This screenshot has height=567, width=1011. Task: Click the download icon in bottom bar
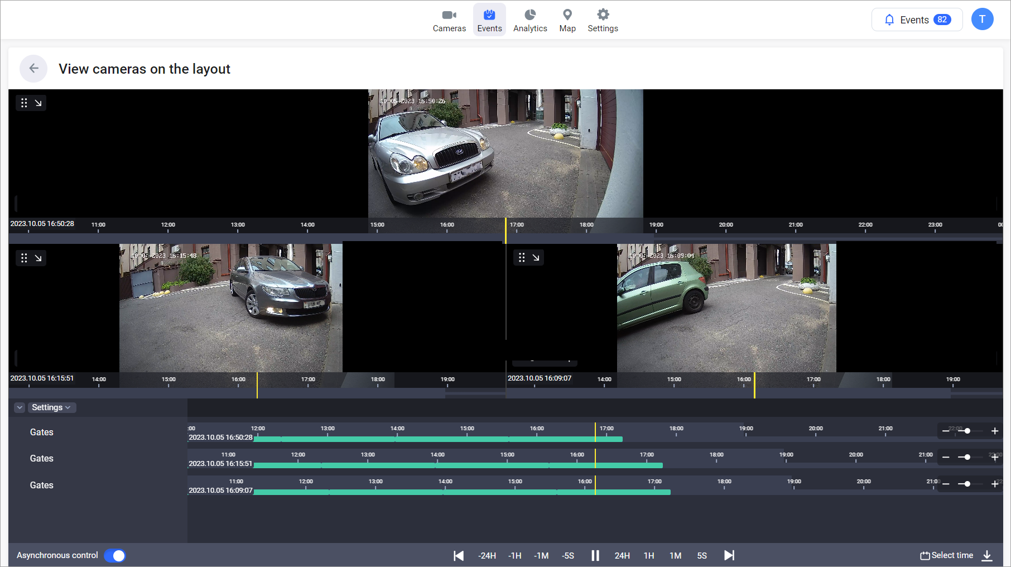[x=987, y=555]
